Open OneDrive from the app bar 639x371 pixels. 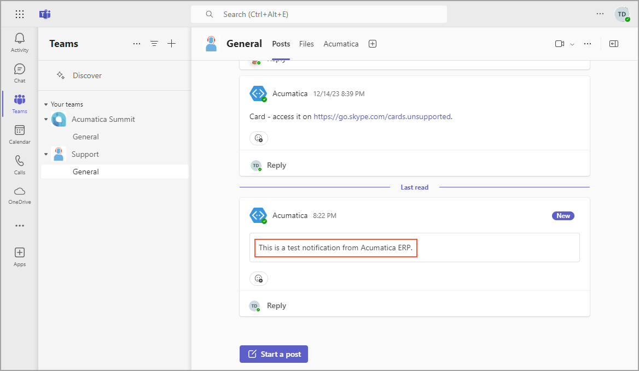pos(20,195)
